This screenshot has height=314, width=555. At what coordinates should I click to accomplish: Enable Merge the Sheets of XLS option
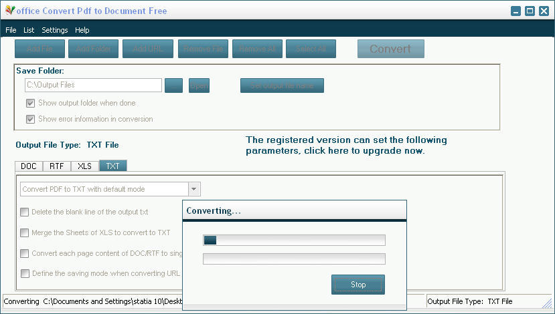[x=24, y=232]
